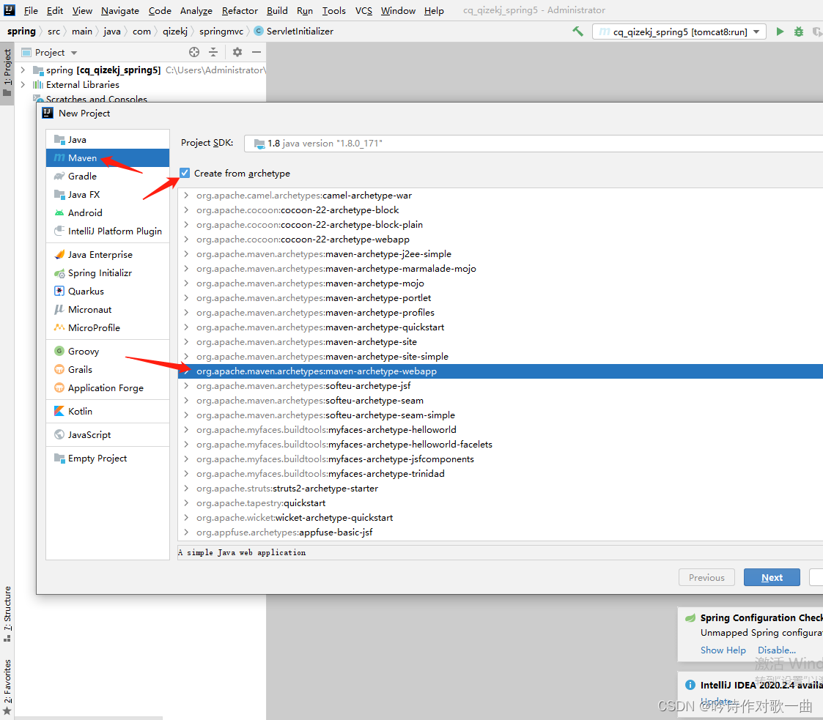Open the Refactor menu

tap(240, 10)
